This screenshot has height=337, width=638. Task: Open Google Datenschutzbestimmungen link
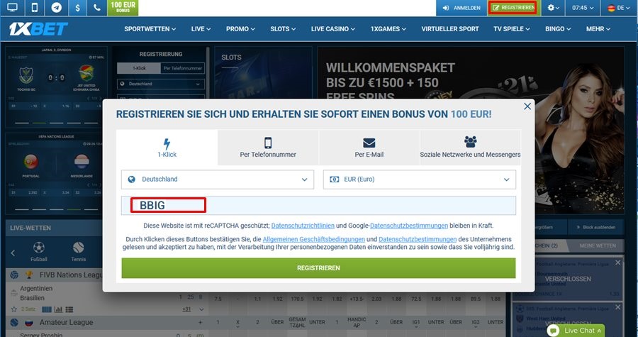[409, 226]
